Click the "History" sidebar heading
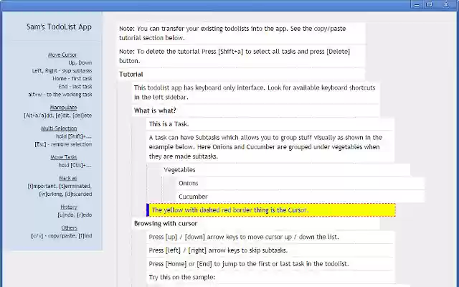 [69, 207]
